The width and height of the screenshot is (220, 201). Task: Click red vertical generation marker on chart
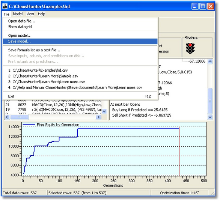coord(179,151)
